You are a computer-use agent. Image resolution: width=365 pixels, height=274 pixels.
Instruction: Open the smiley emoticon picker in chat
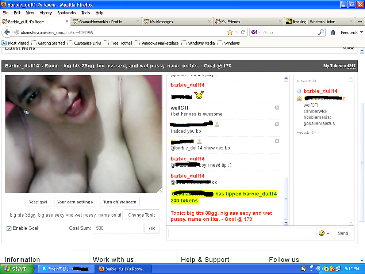[x=323, y=233]
